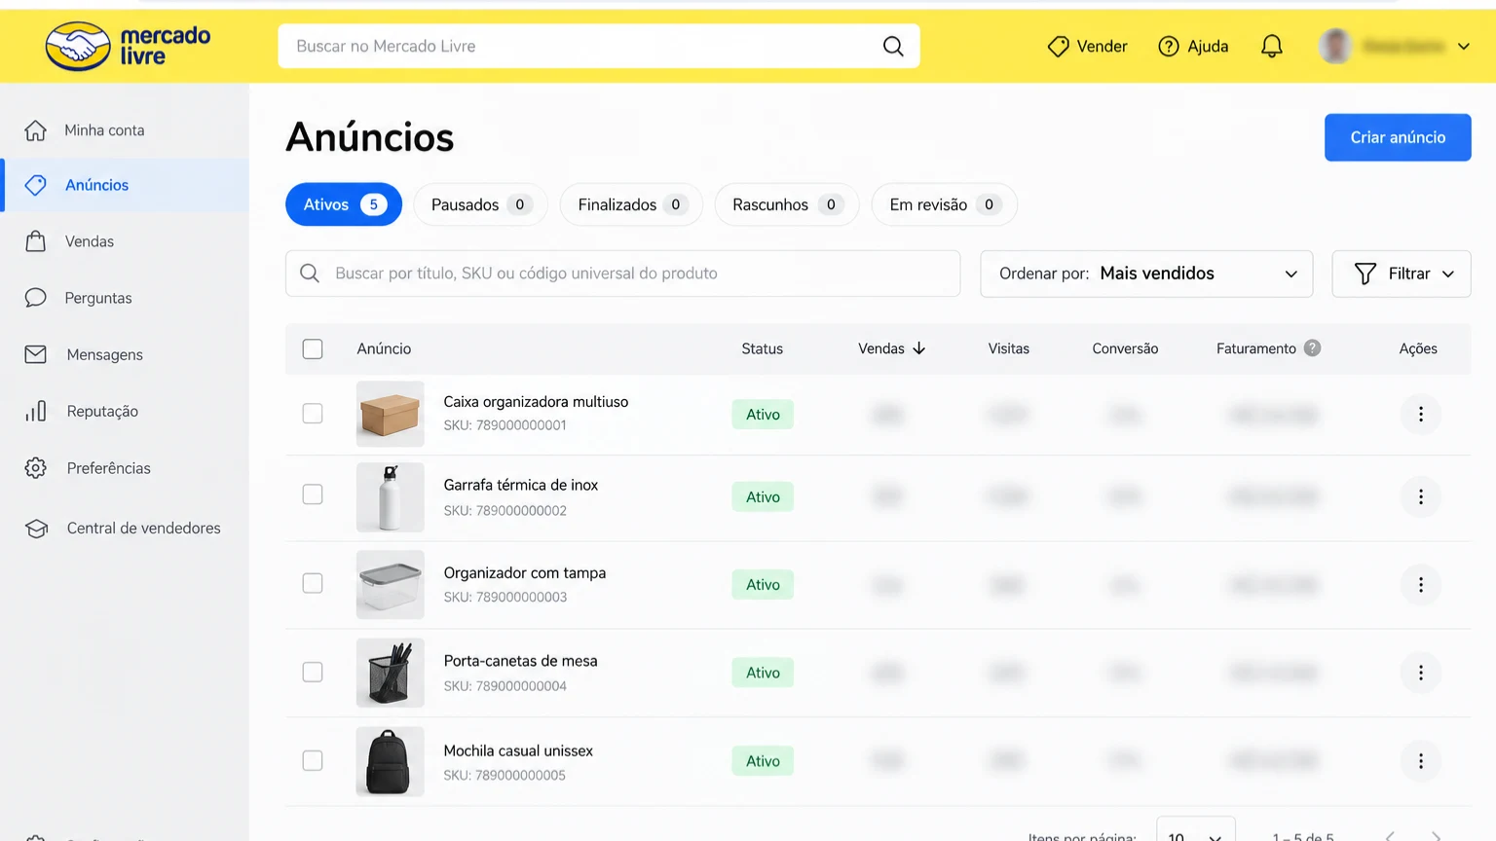Switch to the Em revisão tab
Image resolution: width=1496 pixels, height=841 pixels.
coord(944,204)
